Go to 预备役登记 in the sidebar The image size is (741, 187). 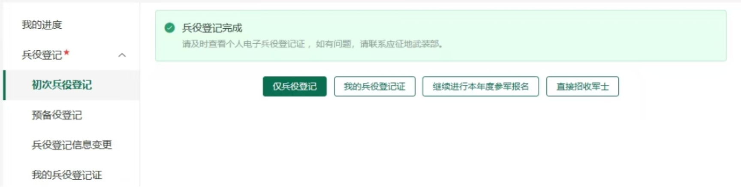click(x=57, y=115)
